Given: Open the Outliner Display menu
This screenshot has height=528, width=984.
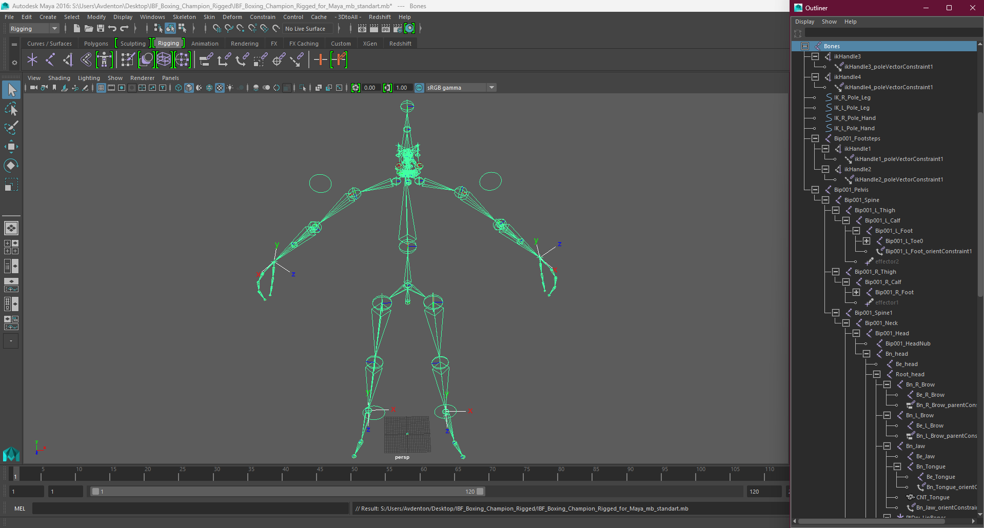Looking at the screenshot, I should tap(804, 22).
